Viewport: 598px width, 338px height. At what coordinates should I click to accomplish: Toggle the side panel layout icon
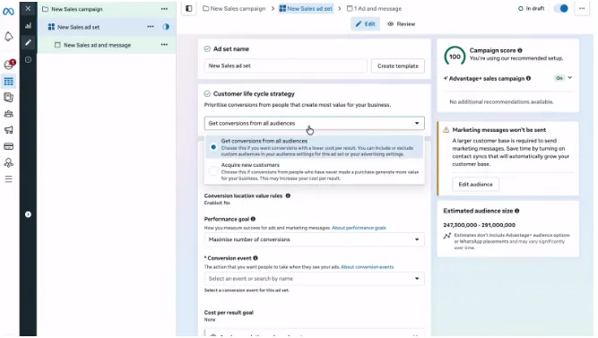189,8
